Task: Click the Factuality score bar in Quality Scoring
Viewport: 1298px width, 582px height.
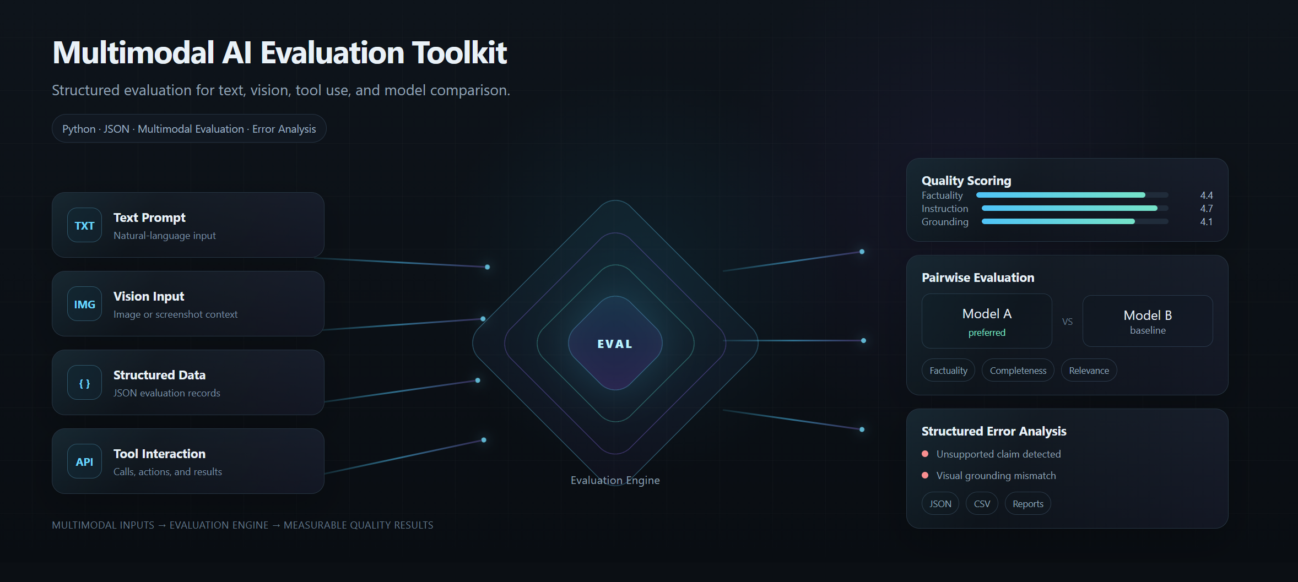Action: [x=1072, y=195]
